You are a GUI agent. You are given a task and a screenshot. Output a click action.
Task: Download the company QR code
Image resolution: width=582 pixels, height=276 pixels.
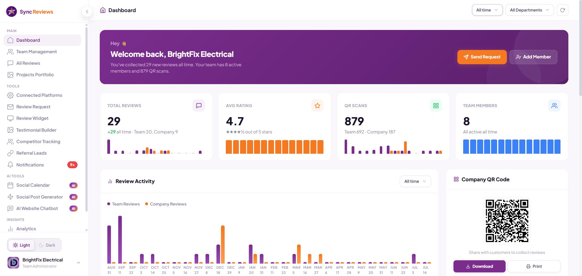479,266
